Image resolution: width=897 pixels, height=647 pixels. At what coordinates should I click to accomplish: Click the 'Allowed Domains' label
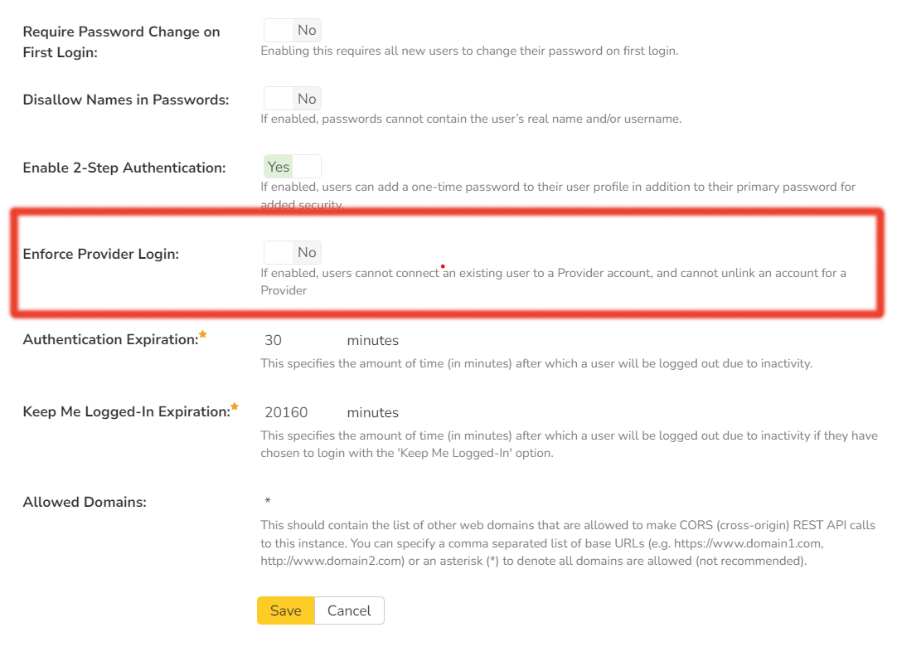coord(85,503)
